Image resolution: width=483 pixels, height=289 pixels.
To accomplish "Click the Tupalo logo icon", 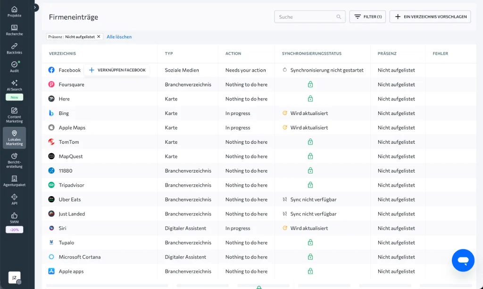I will [51, 242].
